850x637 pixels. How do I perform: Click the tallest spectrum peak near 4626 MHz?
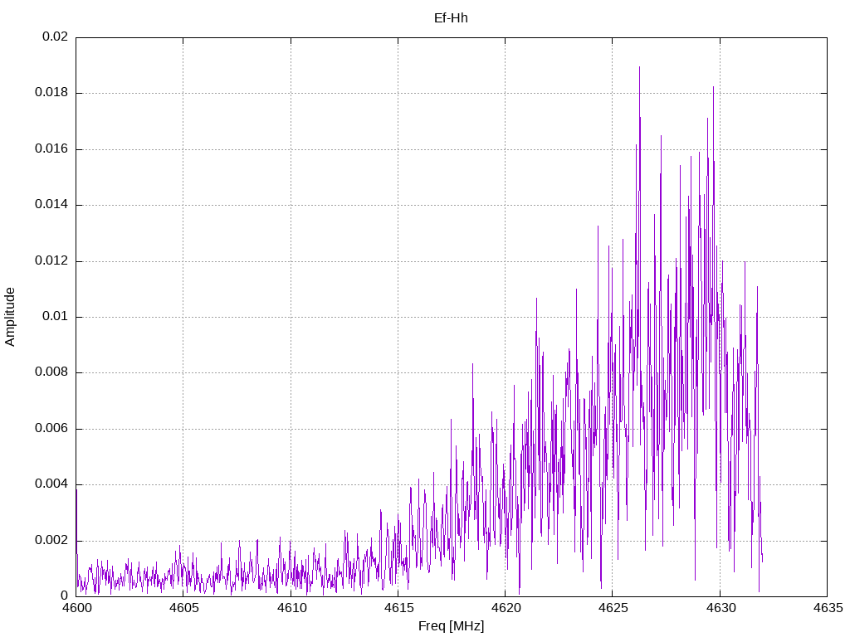[x=639, y=68]
